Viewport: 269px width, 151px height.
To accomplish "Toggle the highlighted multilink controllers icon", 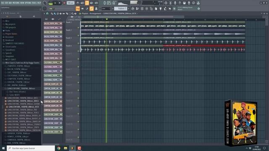I will pyautogui.click(x=92, y=8).
